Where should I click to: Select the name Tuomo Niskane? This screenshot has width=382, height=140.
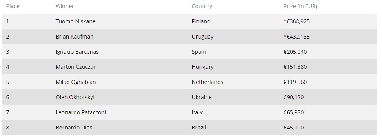(x=76, y=21)
